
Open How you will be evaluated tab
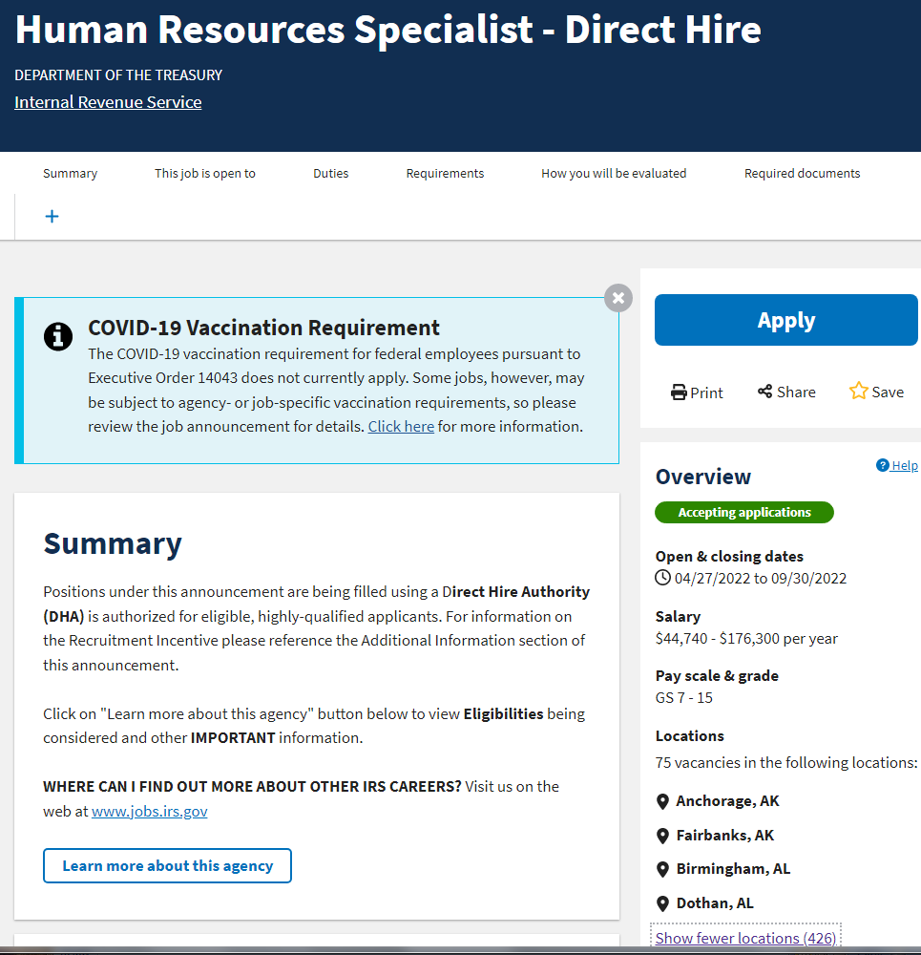point(614,174)
